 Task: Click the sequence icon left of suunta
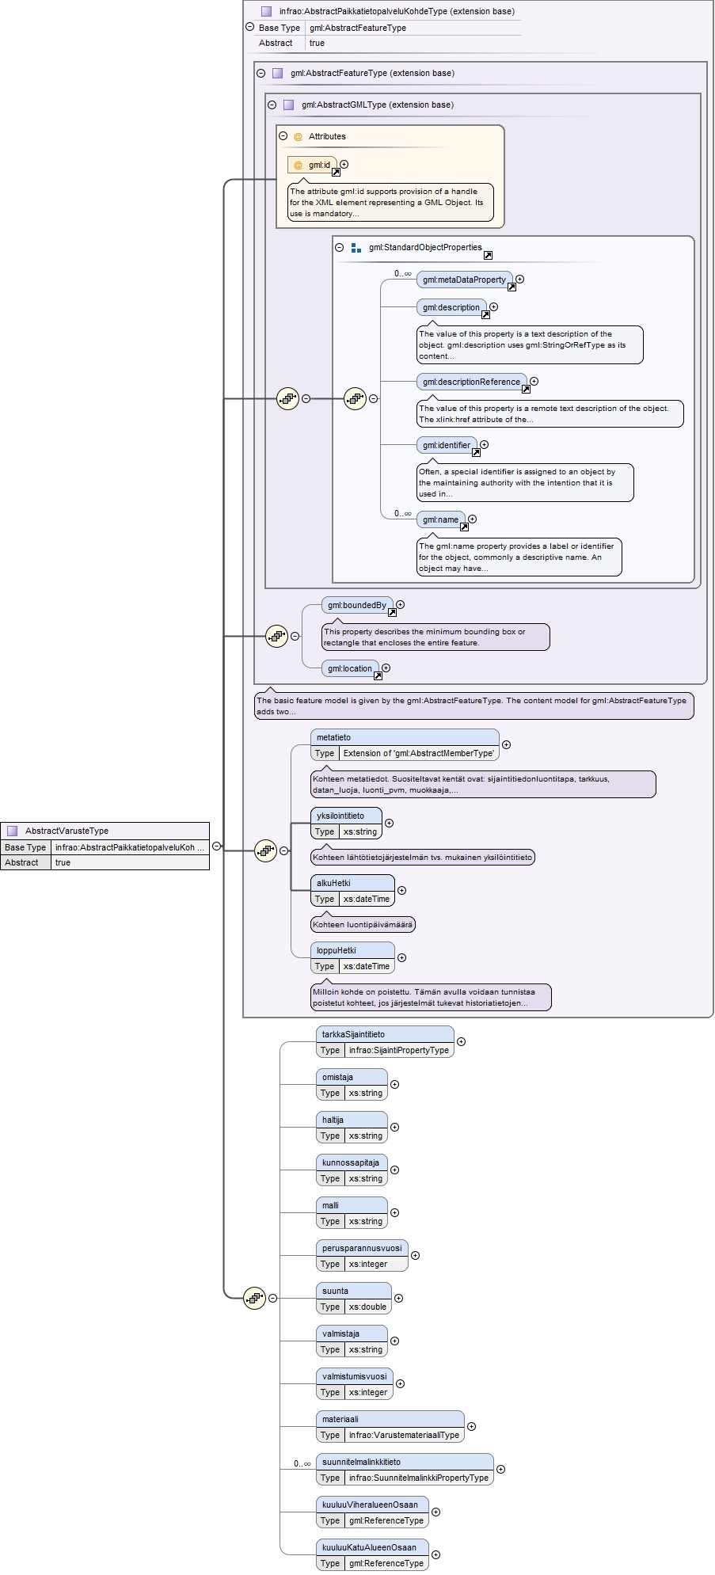pos(254,1298)
